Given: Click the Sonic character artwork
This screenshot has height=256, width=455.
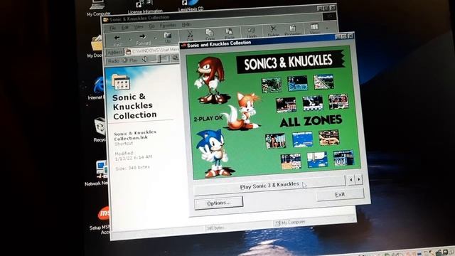Looking at the screenshot, I should 214,154.
